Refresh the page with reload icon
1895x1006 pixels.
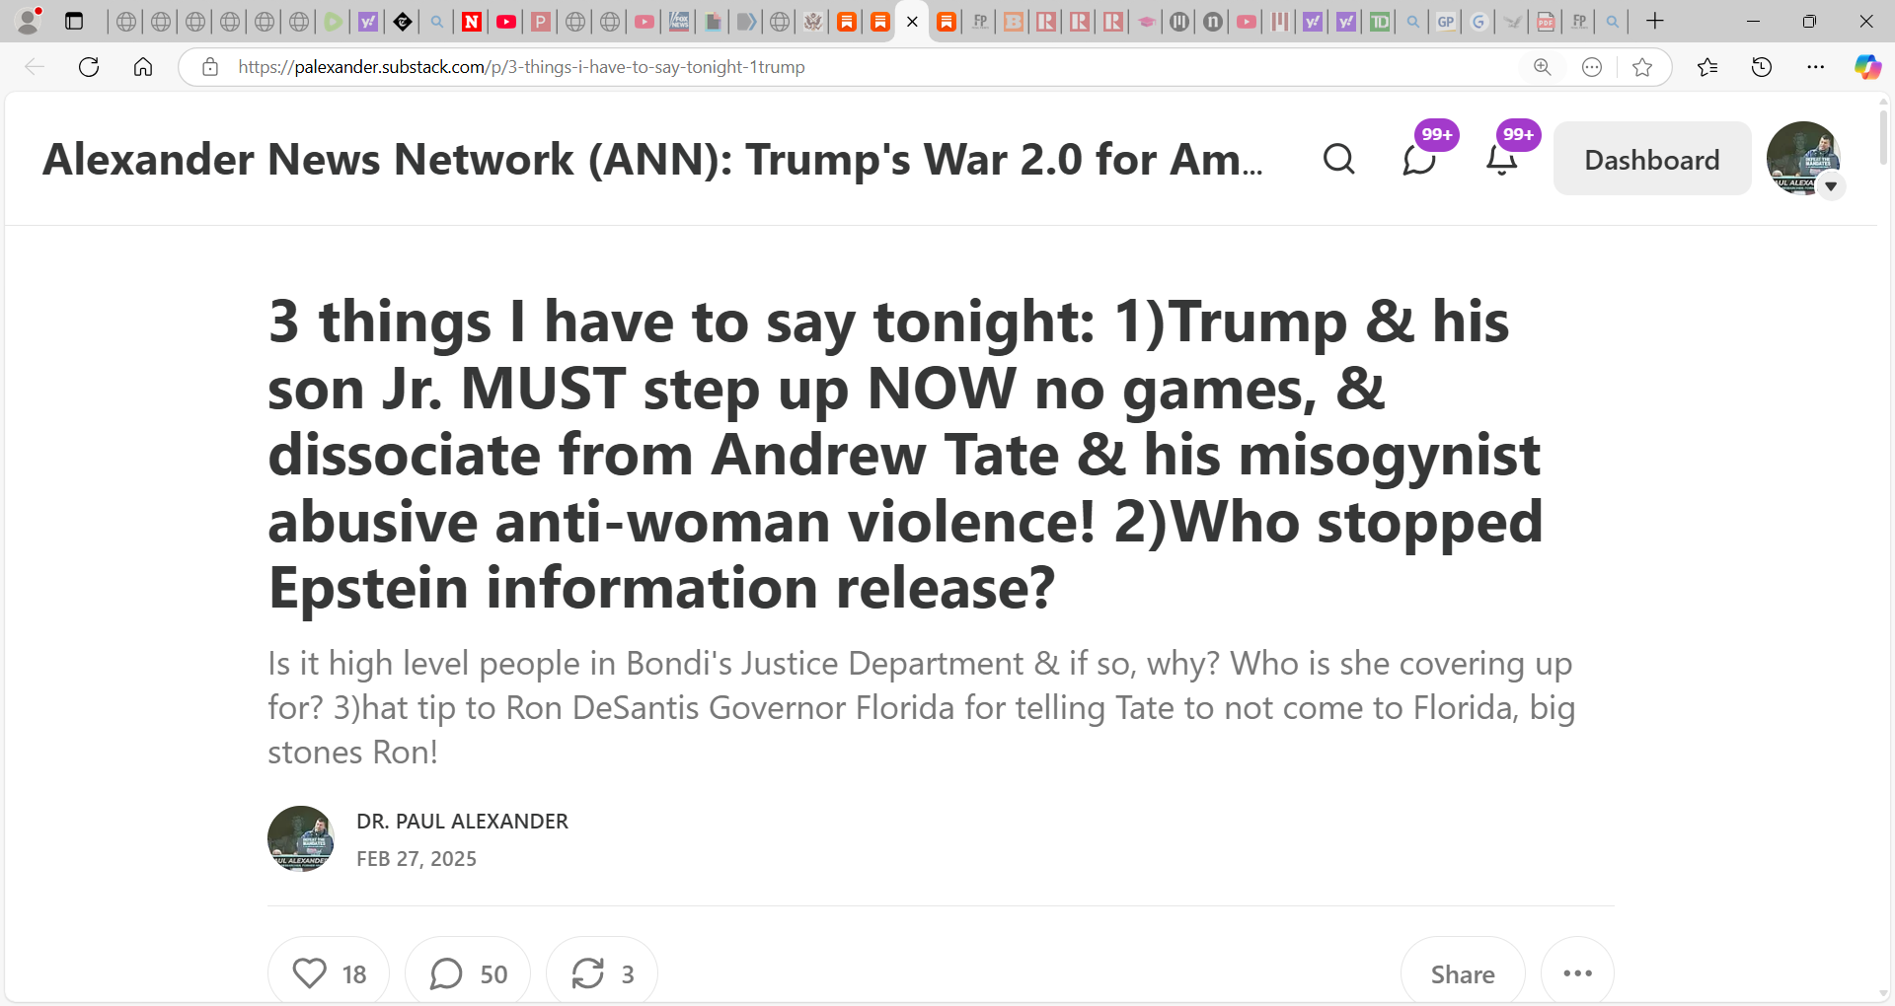(89, 67)
